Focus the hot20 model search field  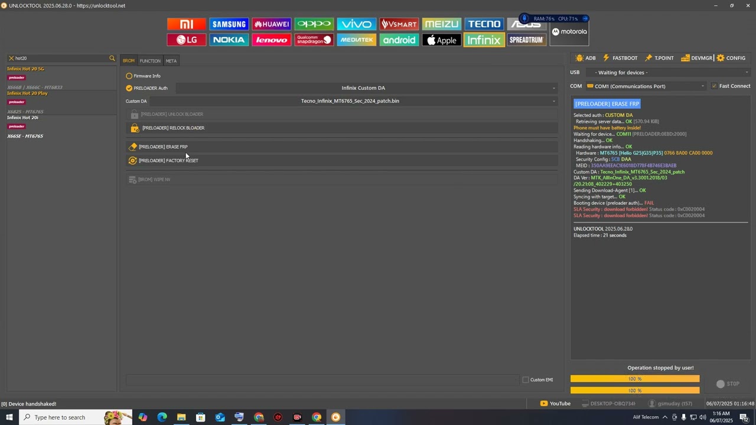(61, 58)
